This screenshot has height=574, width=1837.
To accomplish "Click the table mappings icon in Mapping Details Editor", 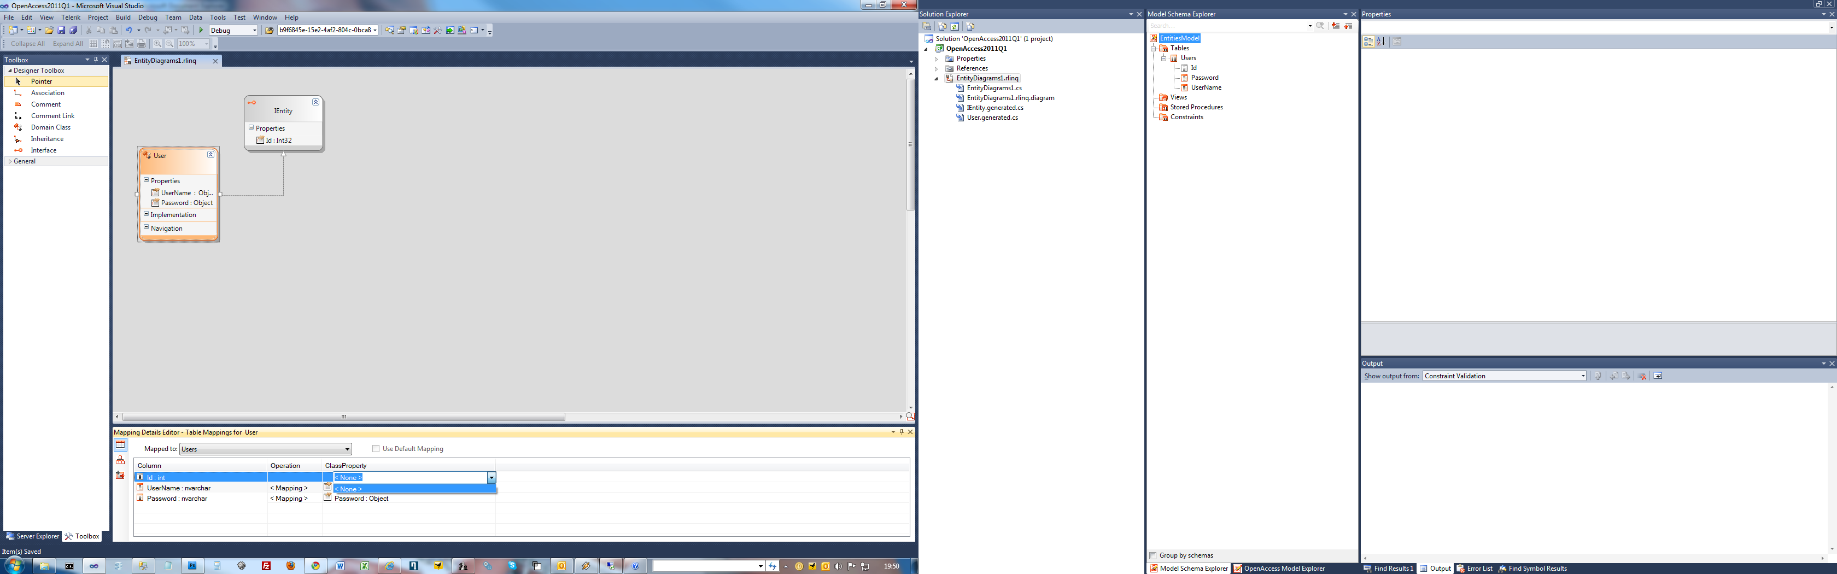I will pyautogui.click(x=120, y=445).
